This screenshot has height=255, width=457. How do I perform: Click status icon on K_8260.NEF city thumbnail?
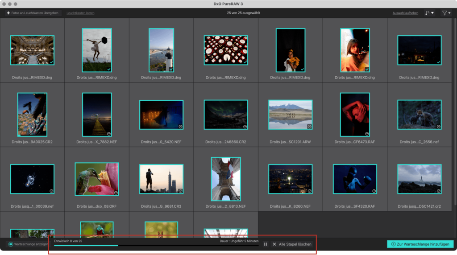pos(310,191)
